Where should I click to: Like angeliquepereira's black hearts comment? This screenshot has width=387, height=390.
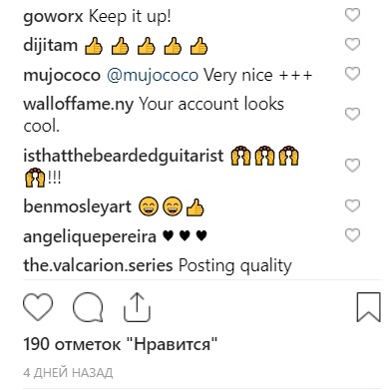point(352,235)
